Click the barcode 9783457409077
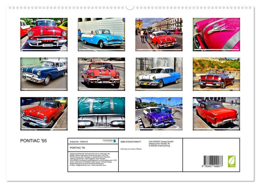Image resolution: width=260 pixels, height=187 pixels. click(213, 162)
